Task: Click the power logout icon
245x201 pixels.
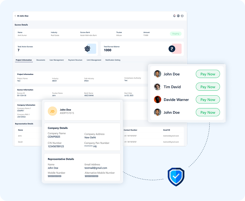Action: point(182,16)
